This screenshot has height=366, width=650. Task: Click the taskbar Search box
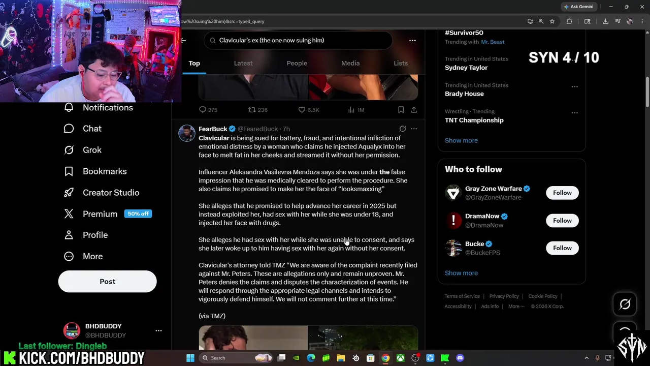point(237,358)
